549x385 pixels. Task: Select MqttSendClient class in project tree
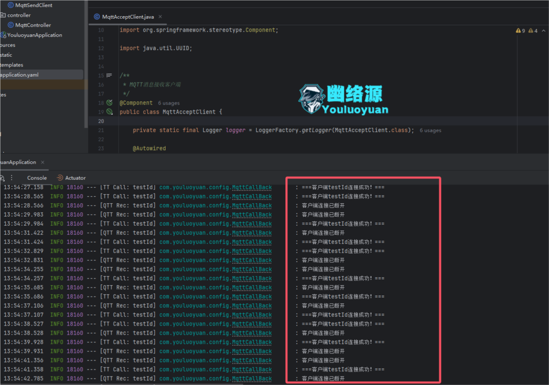coord(34,5)
